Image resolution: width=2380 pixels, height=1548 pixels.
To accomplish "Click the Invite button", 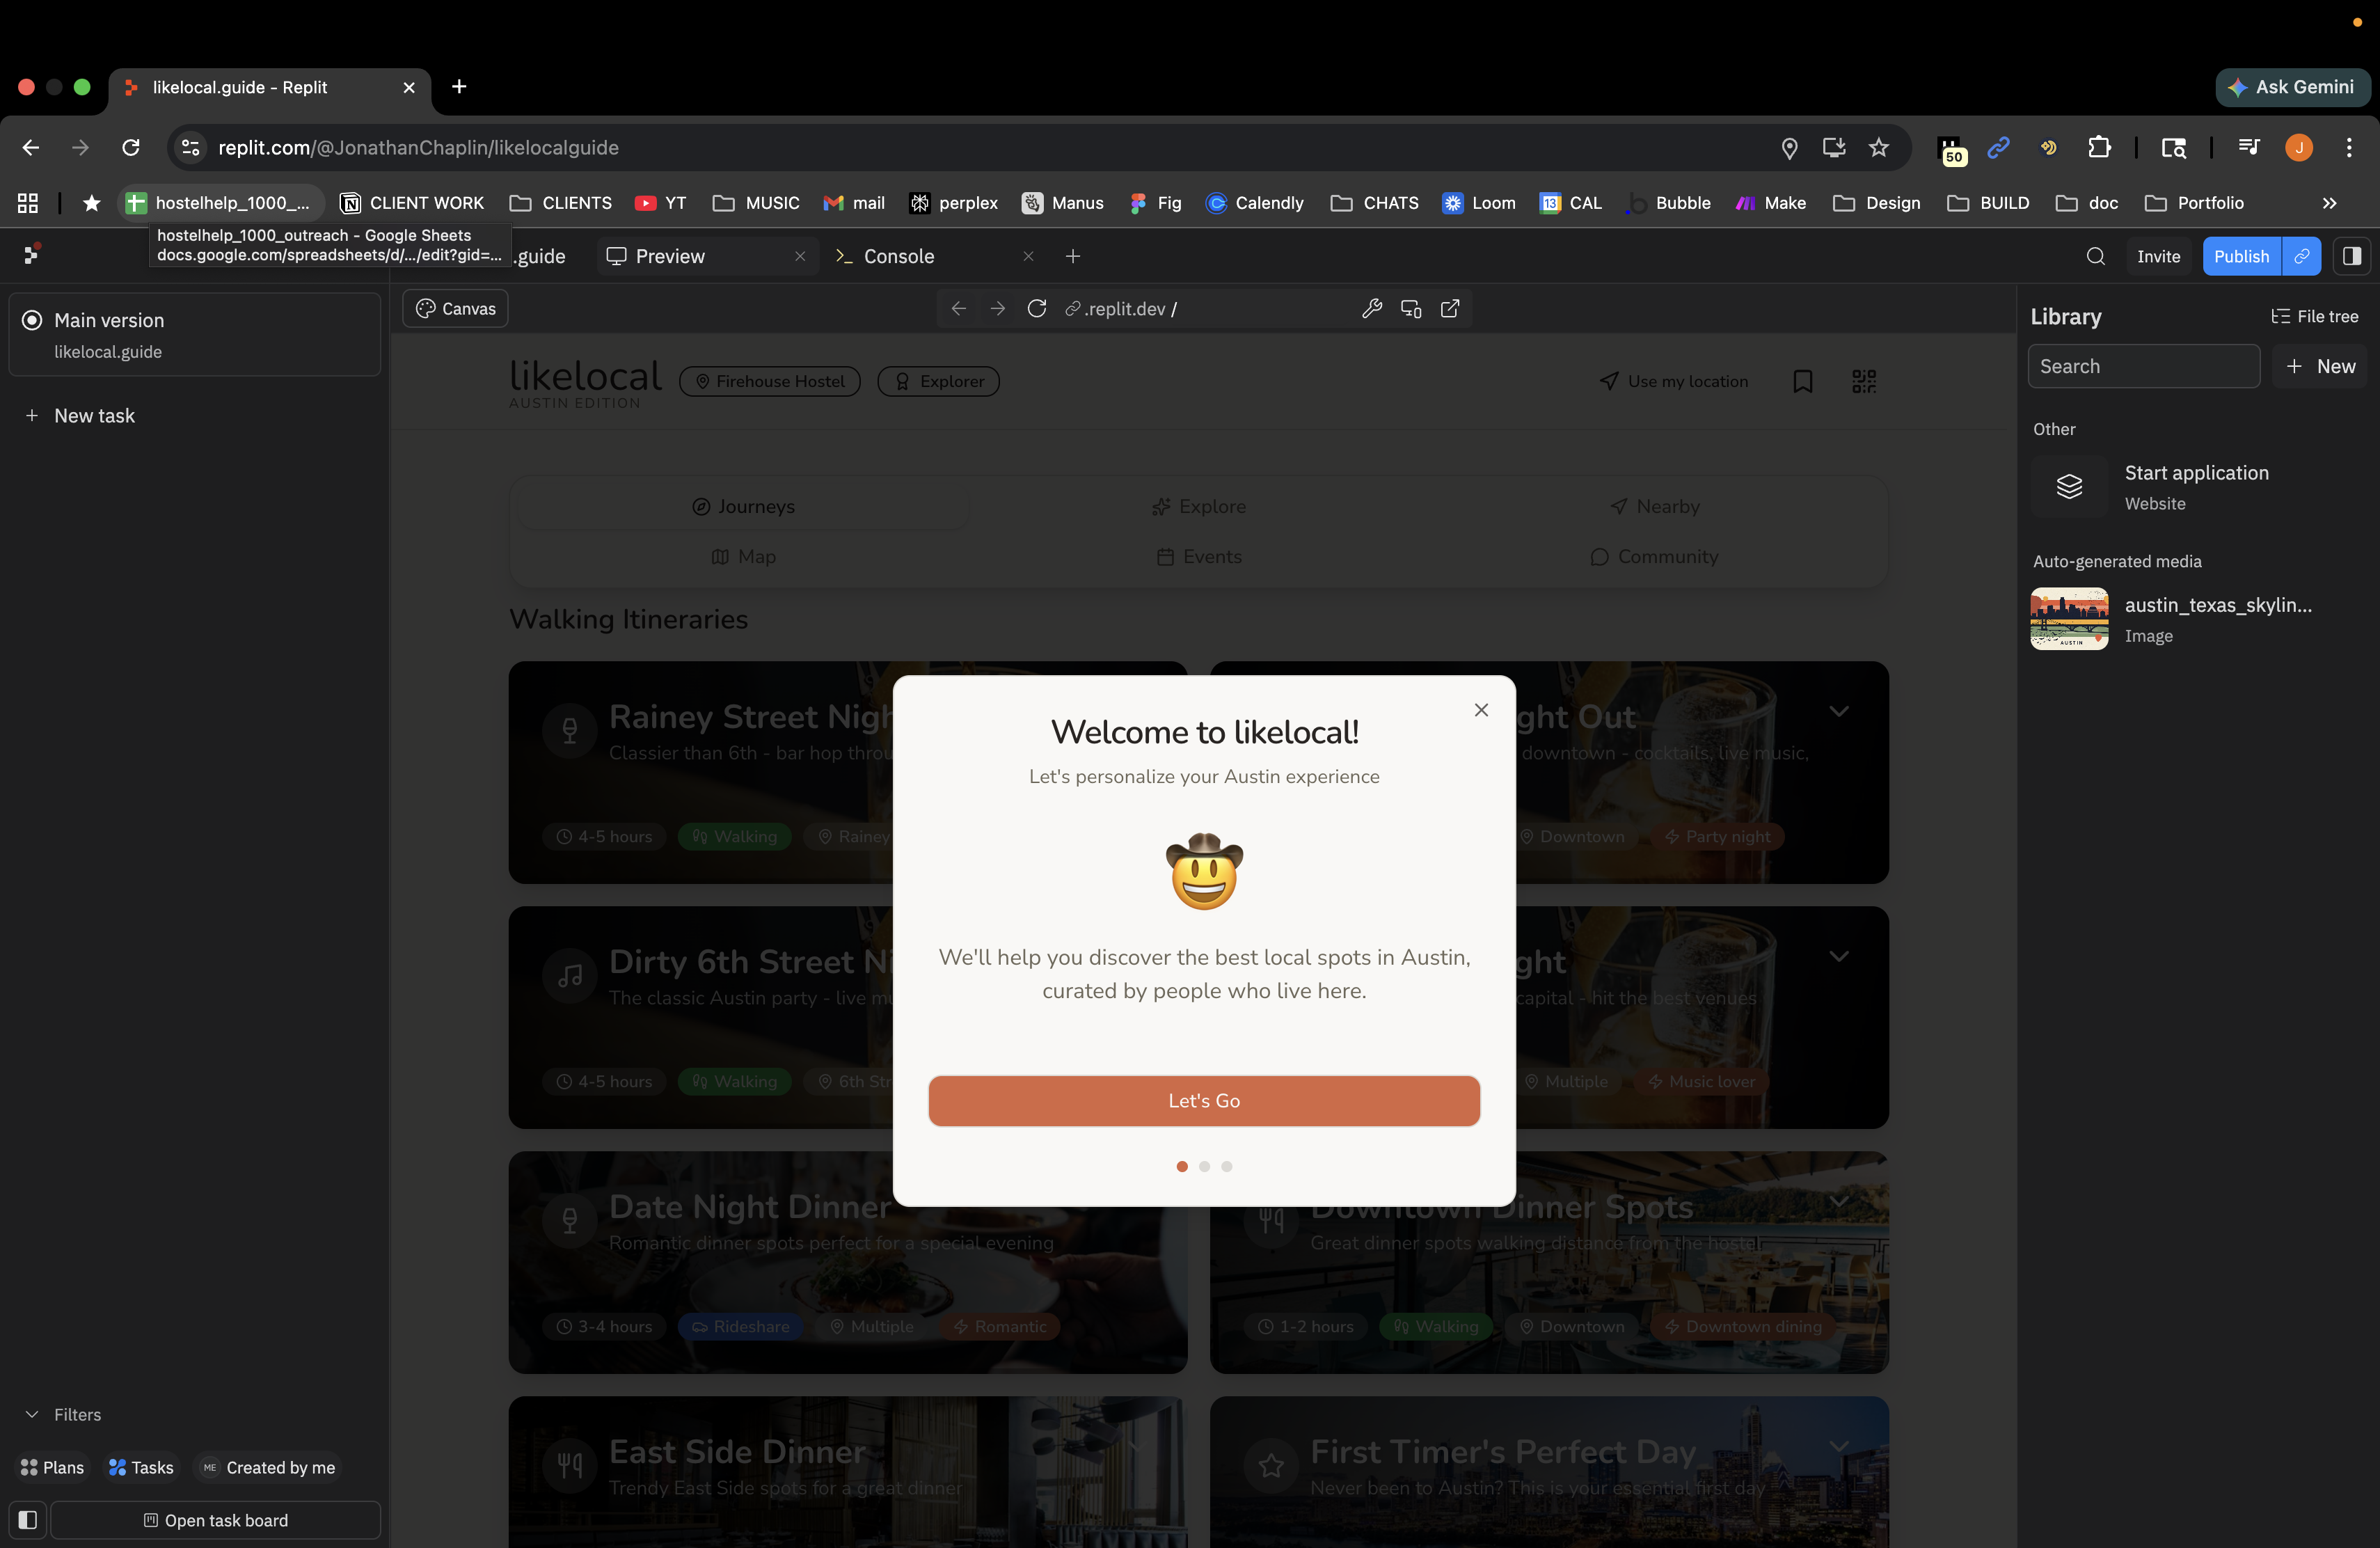I will (x=2158, y=256).
